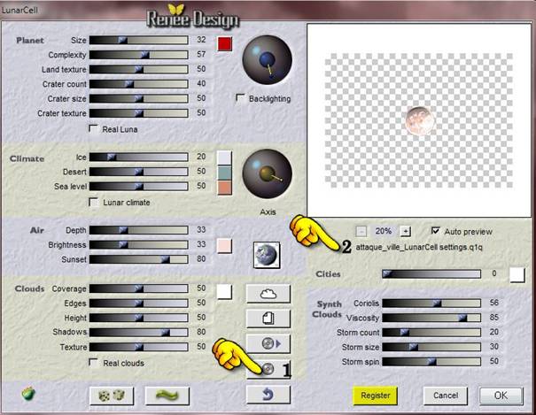536x415 pixels.
Task: Click the attaque_ville_LunarCell settings.q1q filename
Action: (419, 247)
